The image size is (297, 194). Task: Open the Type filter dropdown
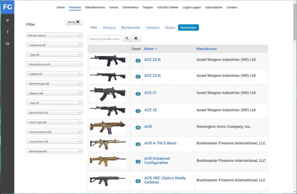pyautogui.click(x=55, y=54)
